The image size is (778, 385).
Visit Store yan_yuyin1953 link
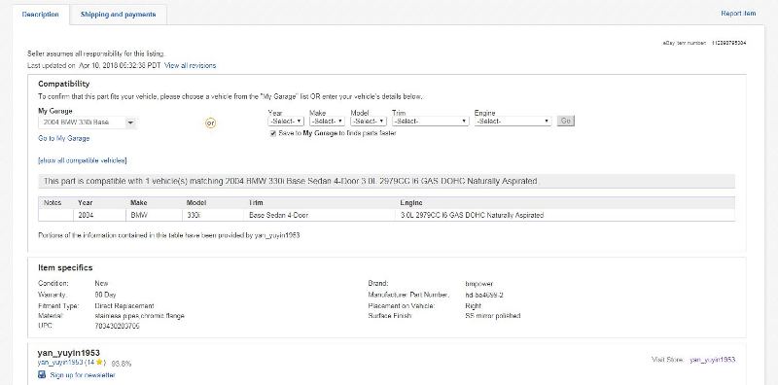click(712, 360)
